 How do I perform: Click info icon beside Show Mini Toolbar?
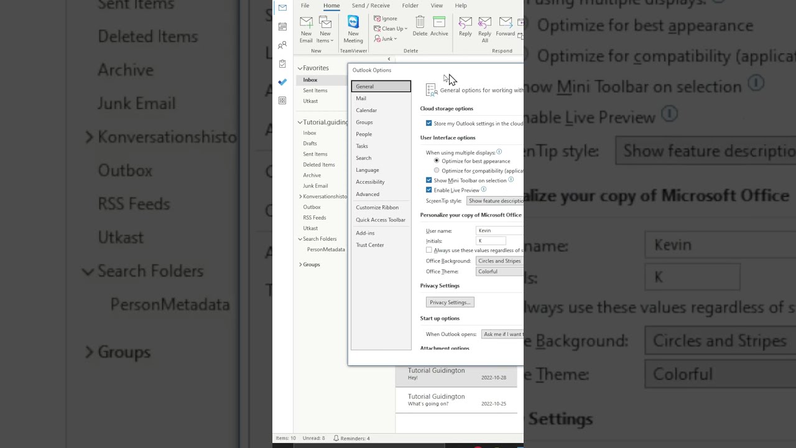511,180
